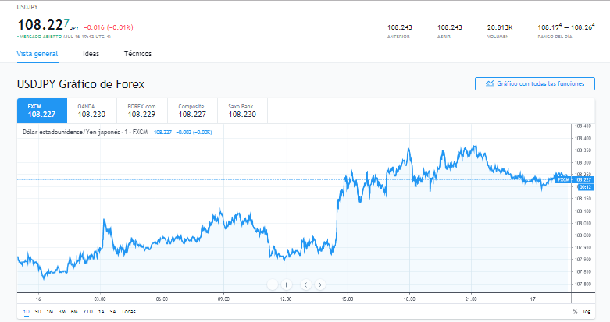Open the Técnicos tab

tap(137, 54)
